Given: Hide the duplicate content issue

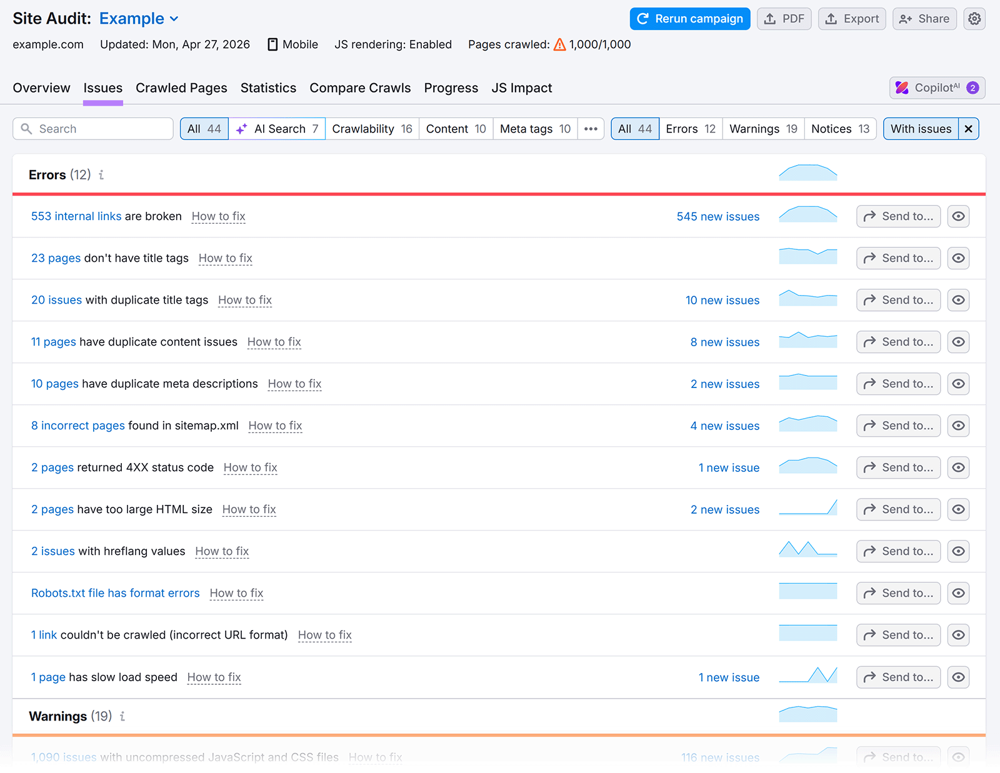Looking at the screenshot, I should coord(959,342).
